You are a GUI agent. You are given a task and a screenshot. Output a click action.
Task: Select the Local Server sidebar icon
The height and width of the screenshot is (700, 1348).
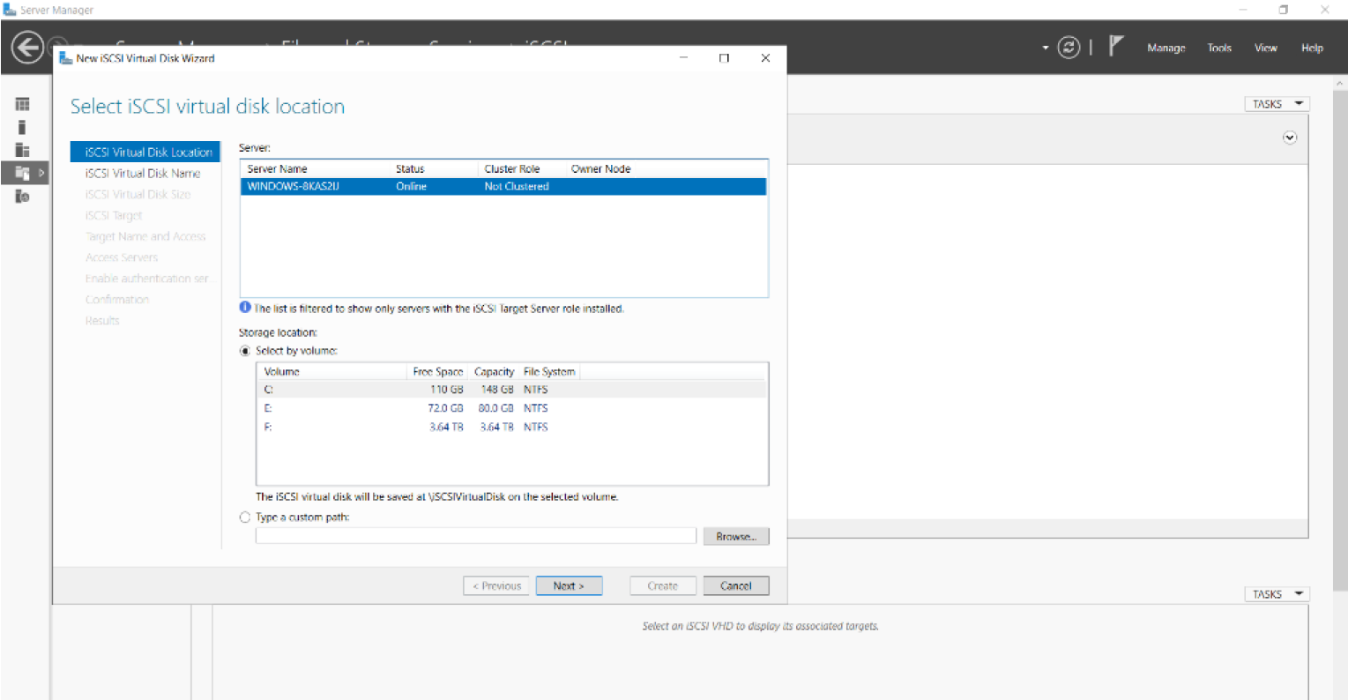click(22, 127)
